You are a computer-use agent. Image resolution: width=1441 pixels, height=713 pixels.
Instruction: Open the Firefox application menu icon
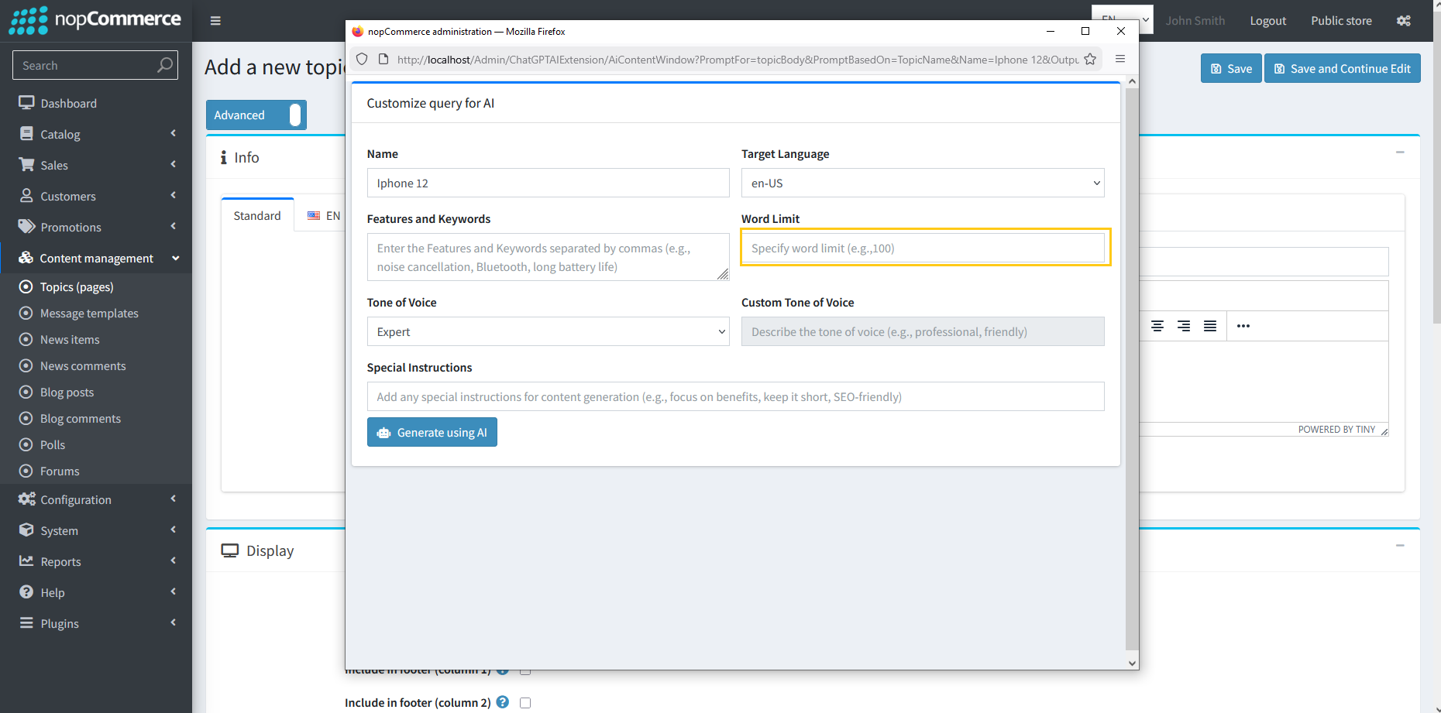pos(1120,58)
